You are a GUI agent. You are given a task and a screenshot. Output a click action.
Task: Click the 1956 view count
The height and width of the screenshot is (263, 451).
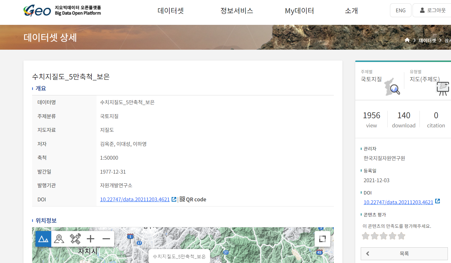[x=371, y=115]
